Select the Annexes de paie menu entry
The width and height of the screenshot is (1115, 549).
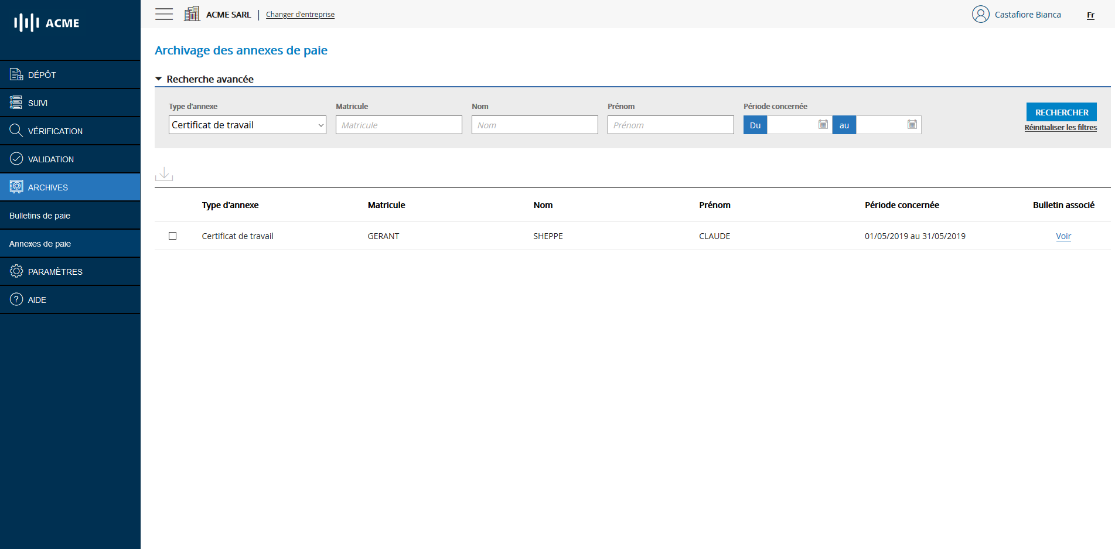40,243
